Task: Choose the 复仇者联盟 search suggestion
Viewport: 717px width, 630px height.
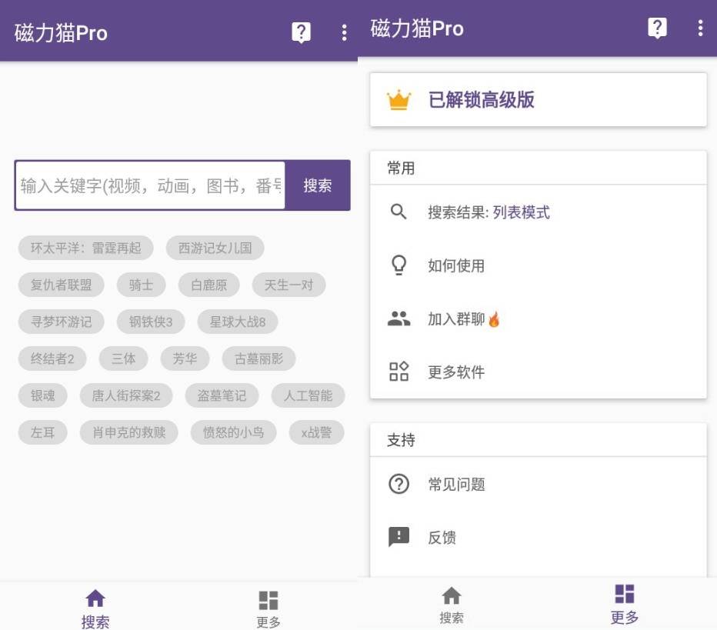Action: coord(59,285)
